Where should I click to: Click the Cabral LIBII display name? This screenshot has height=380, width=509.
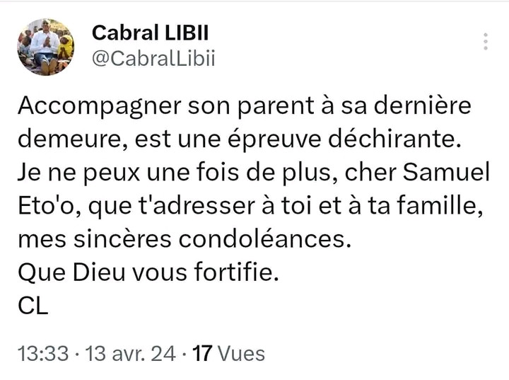(x=150, y=33)
